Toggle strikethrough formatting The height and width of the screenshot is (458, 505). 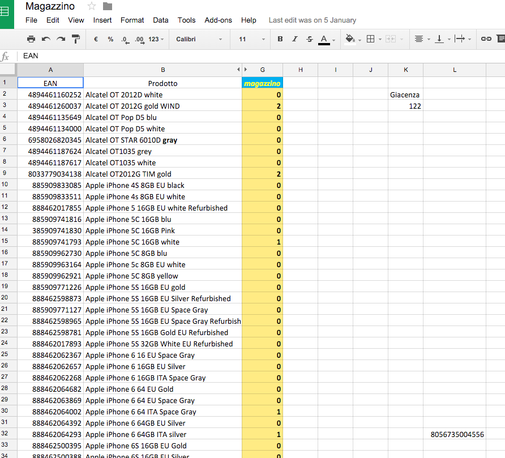click(x=310, y=39)
